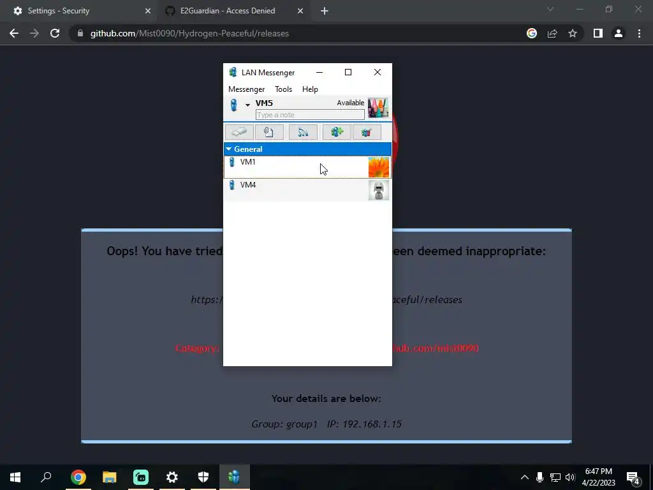Open the Messenger menu
This screenshot has width=653, height=490.
[246, 89]
